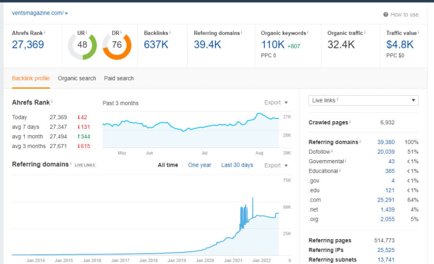Click the avg 1 month change 344
The height and width of the screenshot is (264, 434).
84,136
